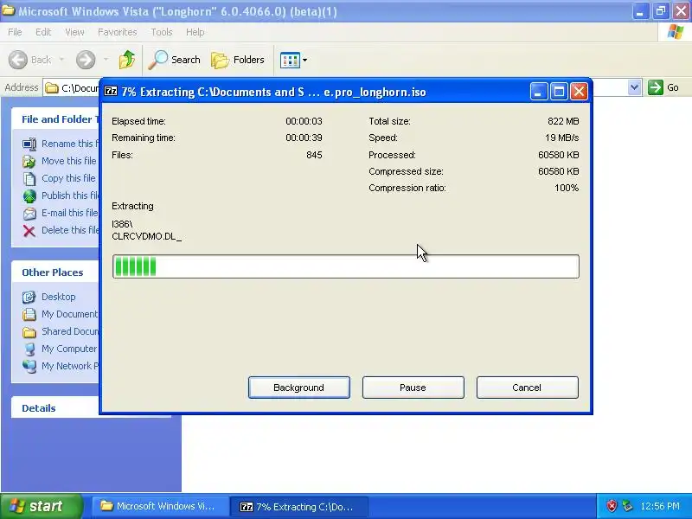Click the My Network Places icon
Image resolution: width=692 pixels, height=519 pixels.
pos(29,366)
